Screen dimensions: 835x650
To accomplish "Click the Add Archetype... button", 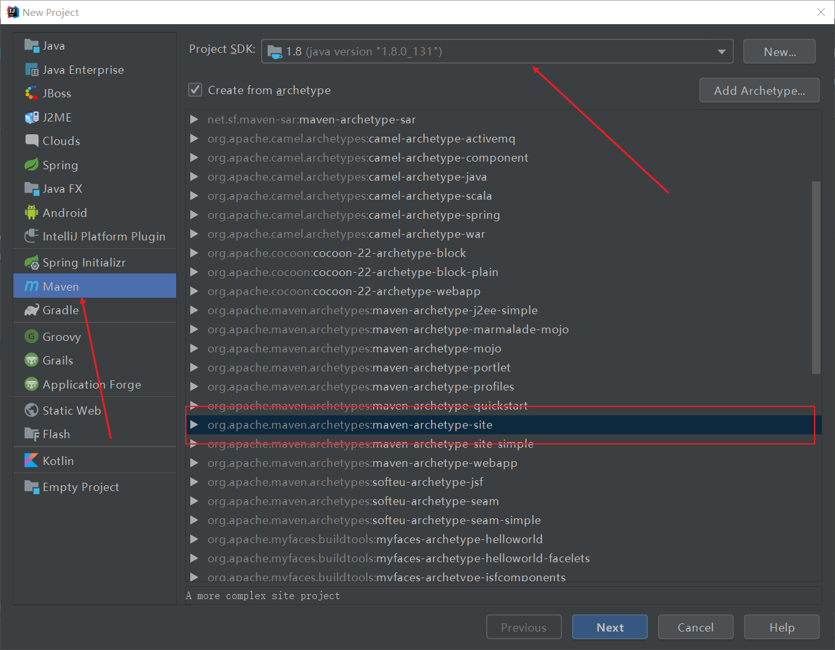I will tap(759, 90).
